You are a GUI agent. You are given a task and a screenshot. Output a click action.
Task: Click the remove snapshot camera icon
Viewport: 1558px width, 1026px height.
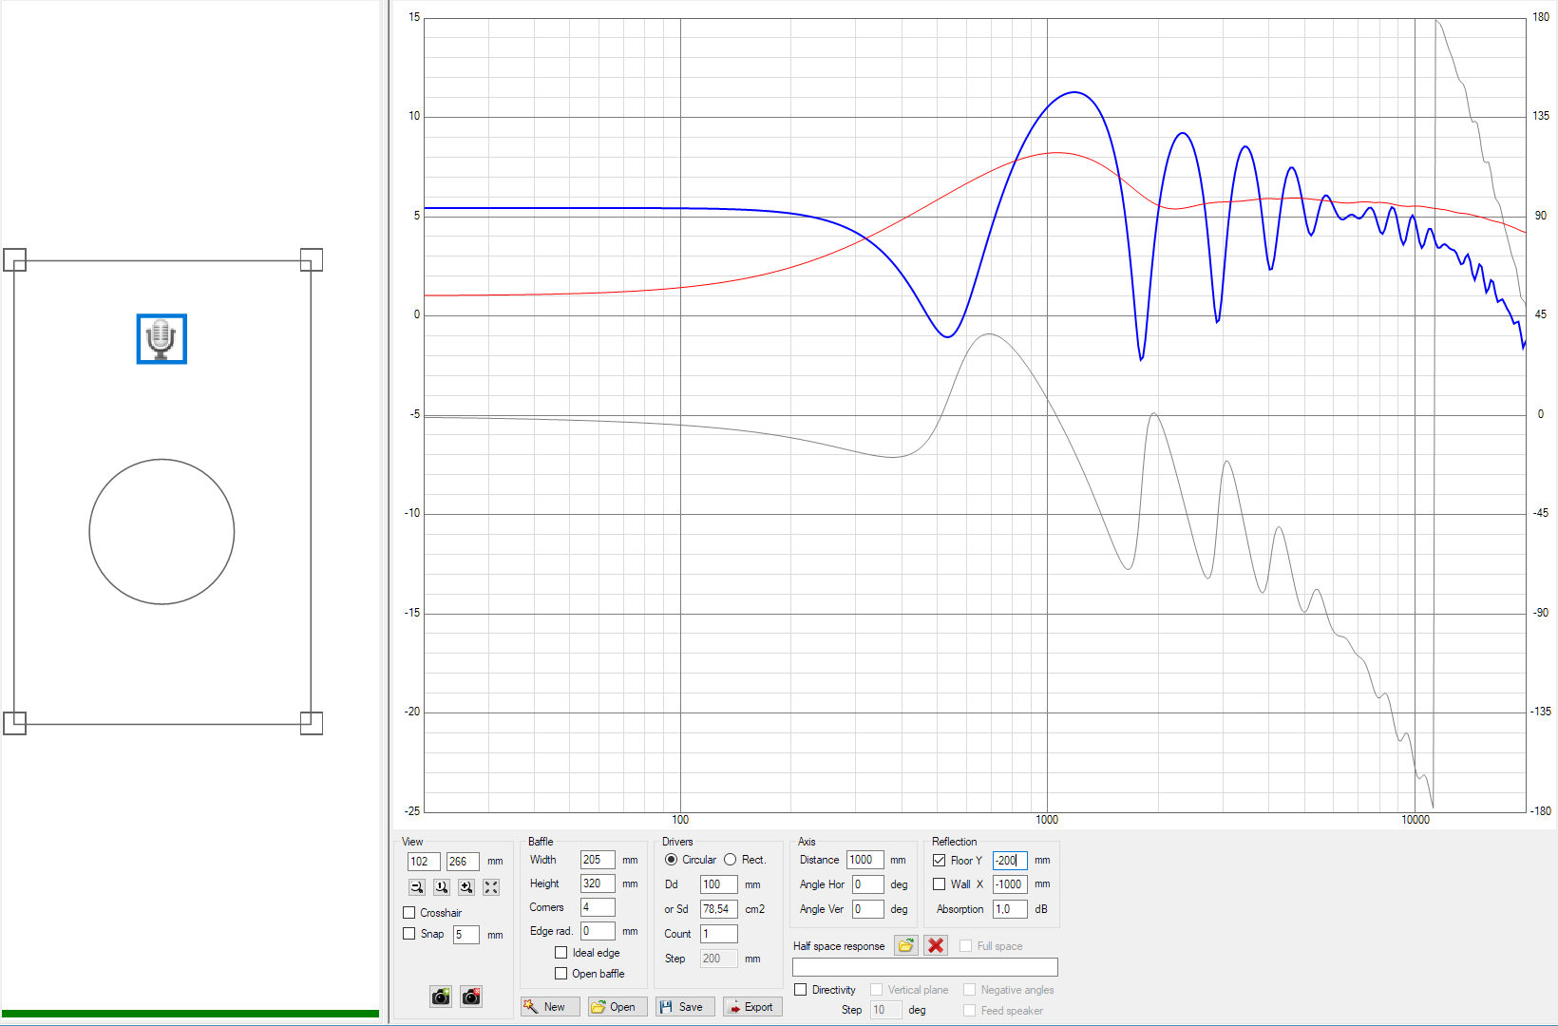[470, 997]
